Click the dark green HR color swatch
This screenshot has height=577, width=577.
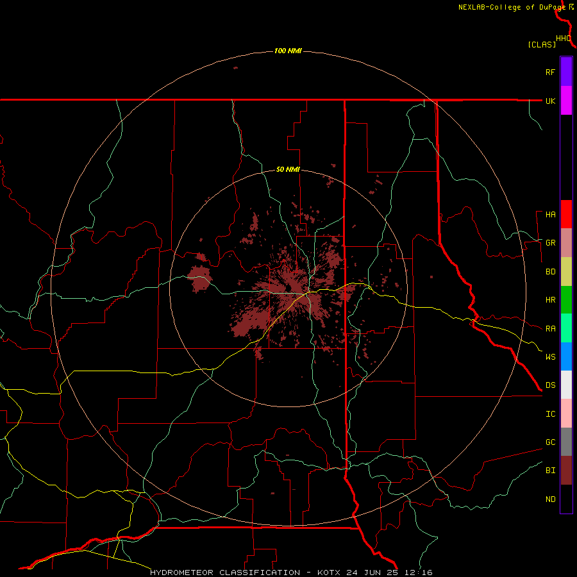click(566, 300)
